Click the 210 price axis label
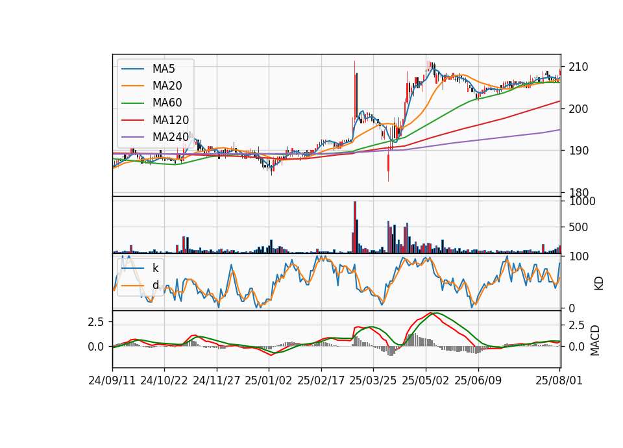The width and height of the screenshot is (623, 448). coord(578,67)
